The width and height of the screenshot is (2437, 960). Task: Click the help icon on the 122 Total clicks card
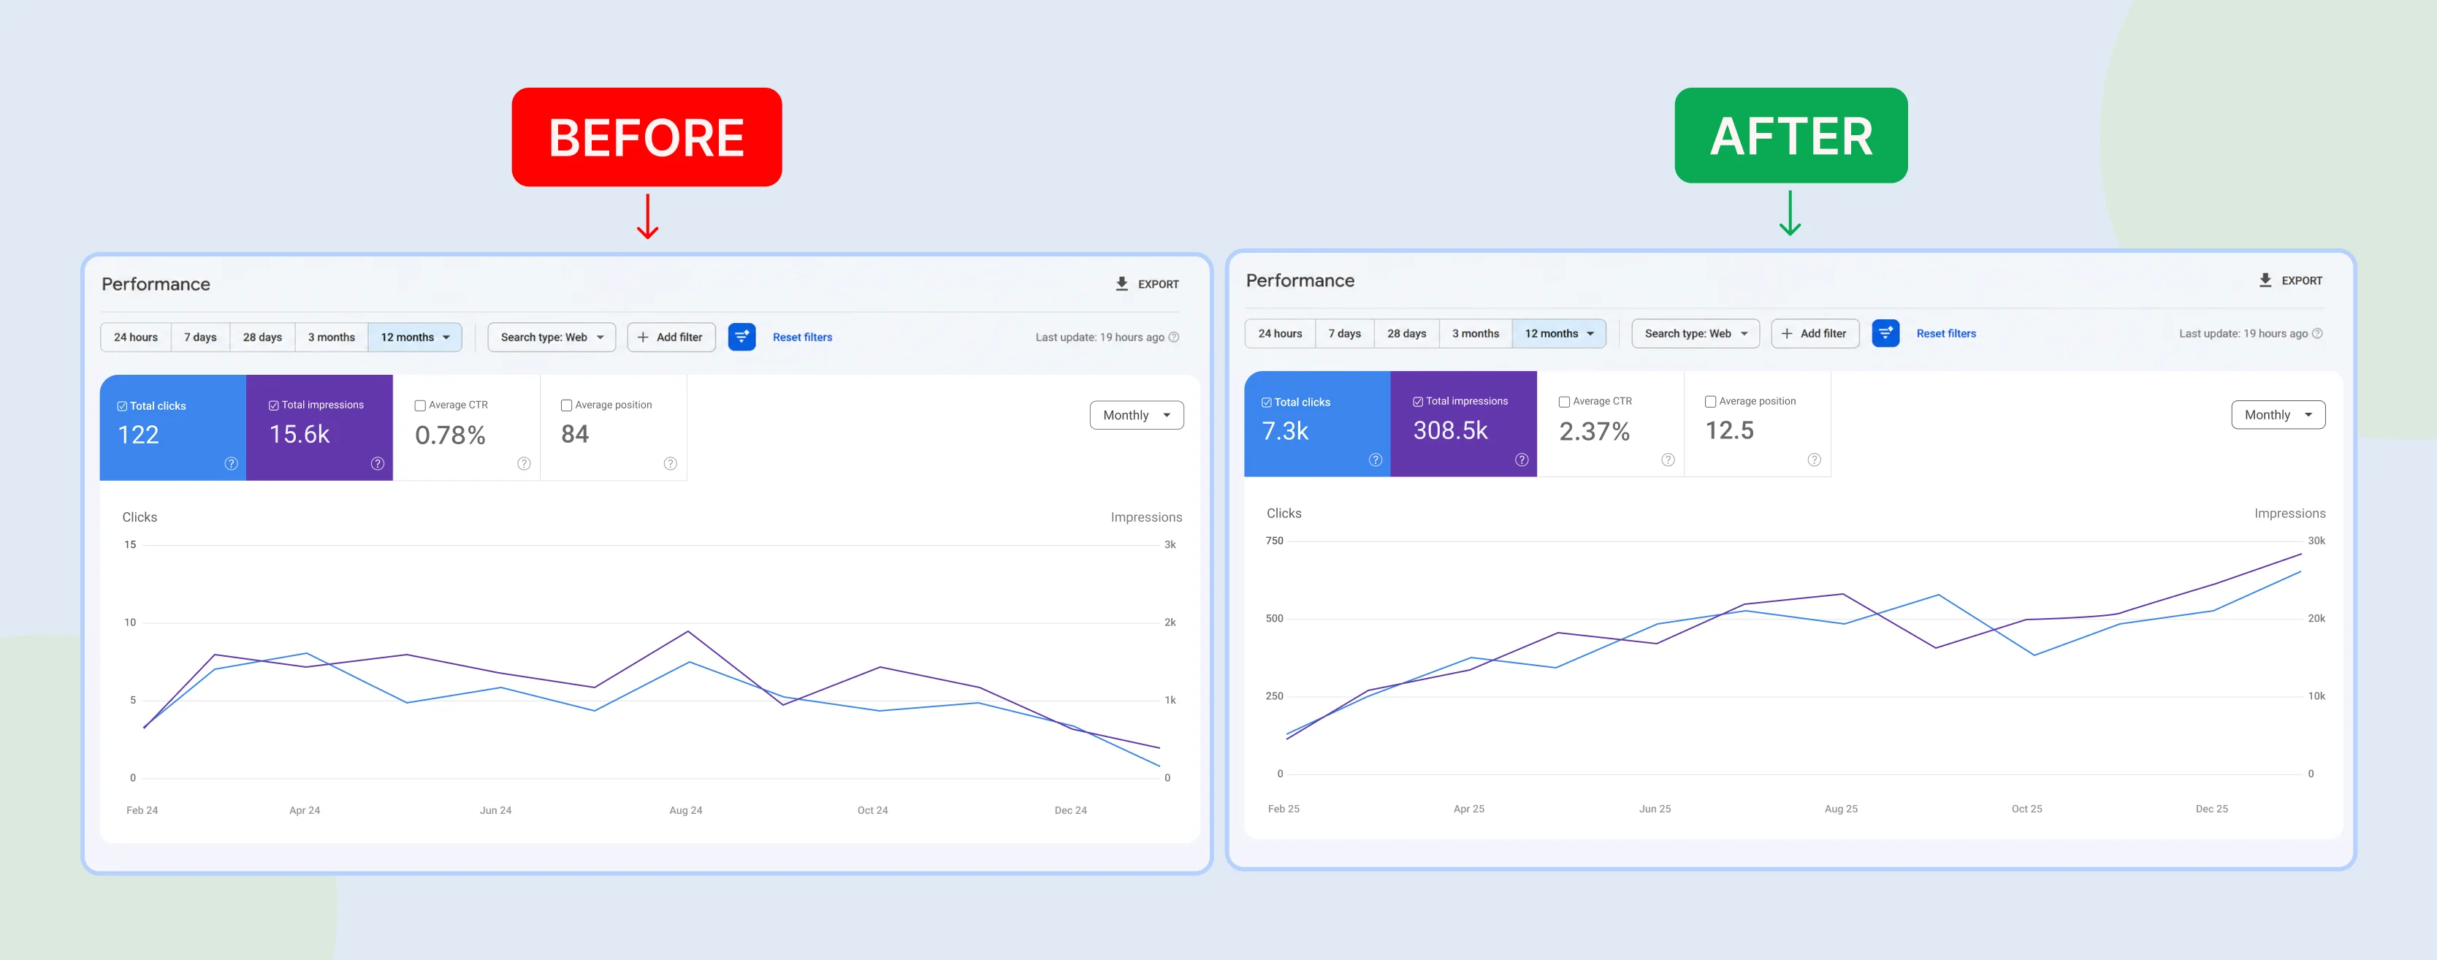click(x=231, y=463)
